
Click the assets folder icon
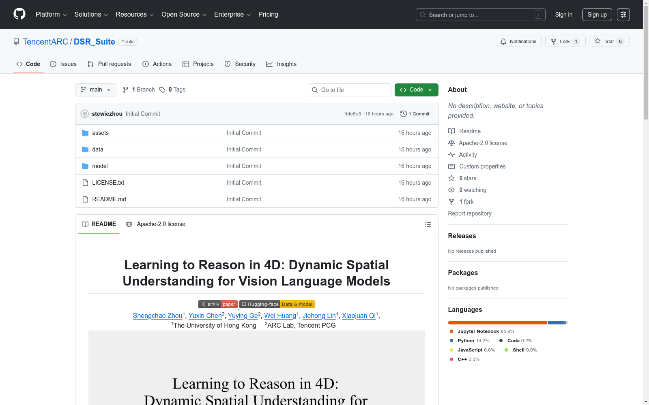coord(85,133)
